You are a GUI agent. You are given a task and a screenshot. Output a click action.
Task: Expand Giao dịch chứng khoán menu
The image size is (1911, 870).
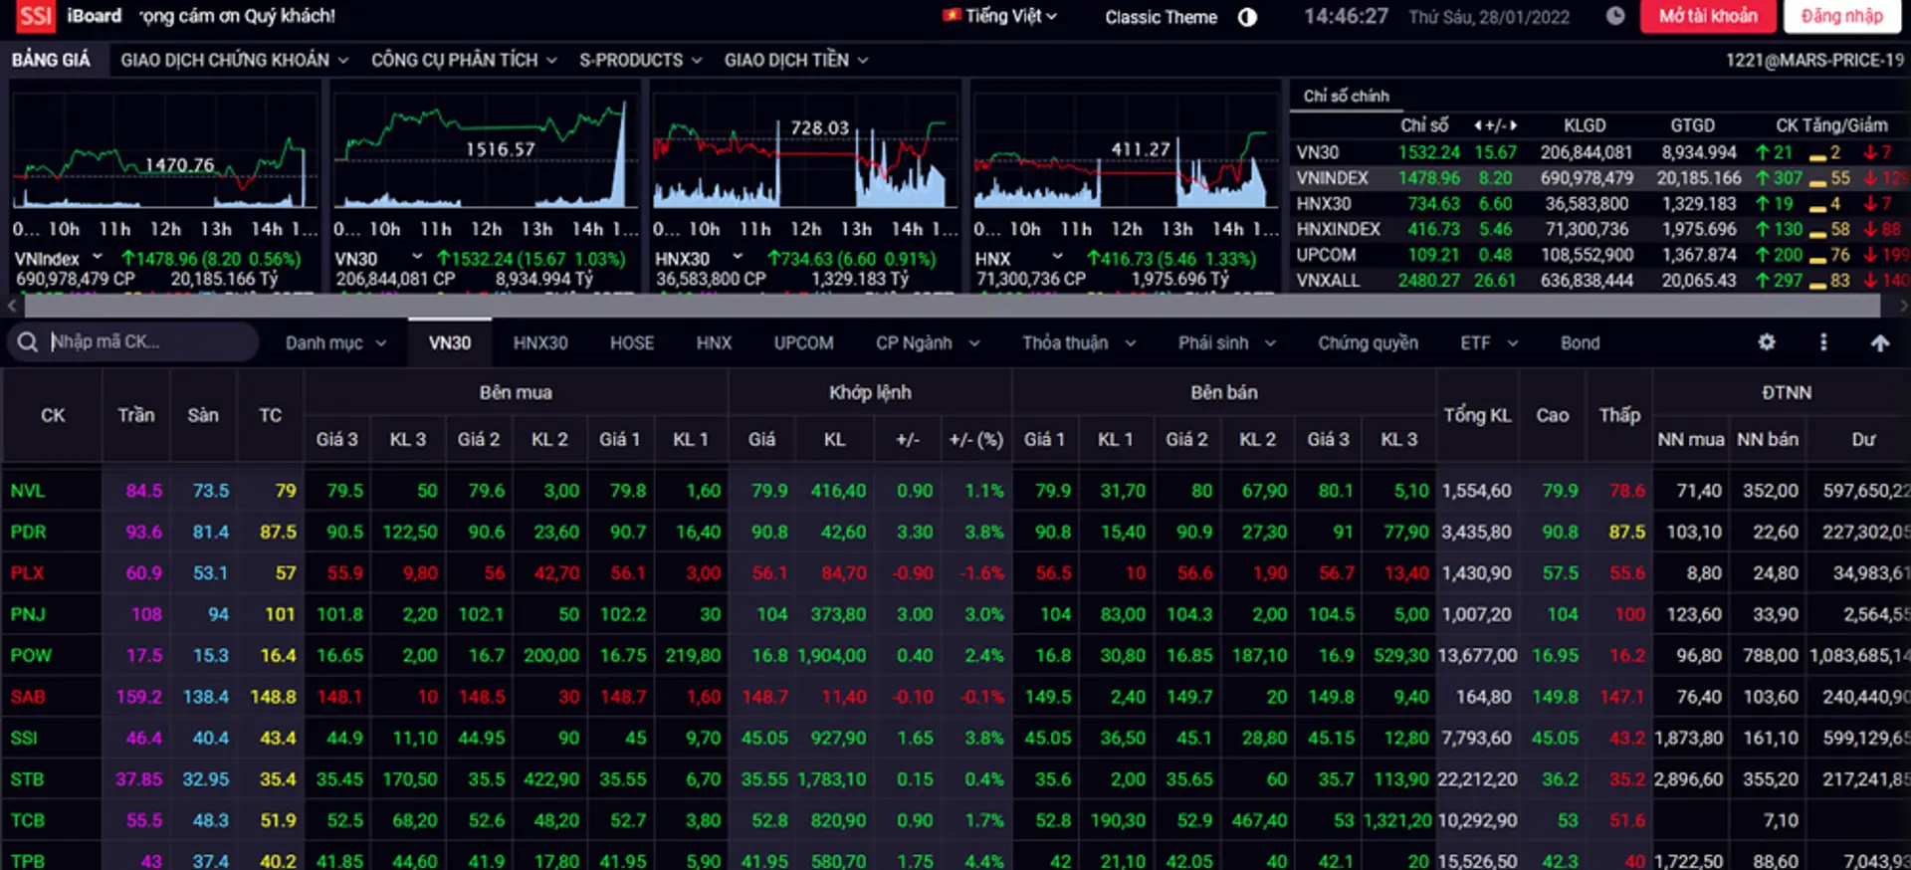coord(235,60)
